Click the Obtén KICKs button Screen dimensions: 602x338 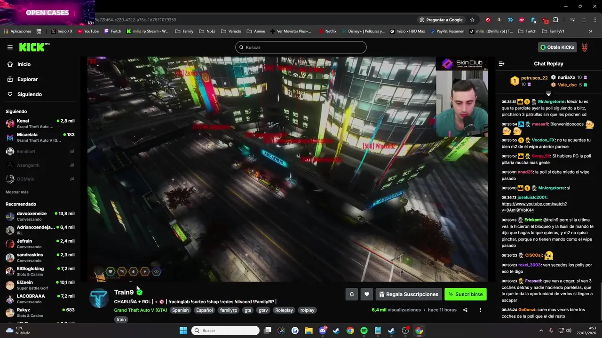557,47
